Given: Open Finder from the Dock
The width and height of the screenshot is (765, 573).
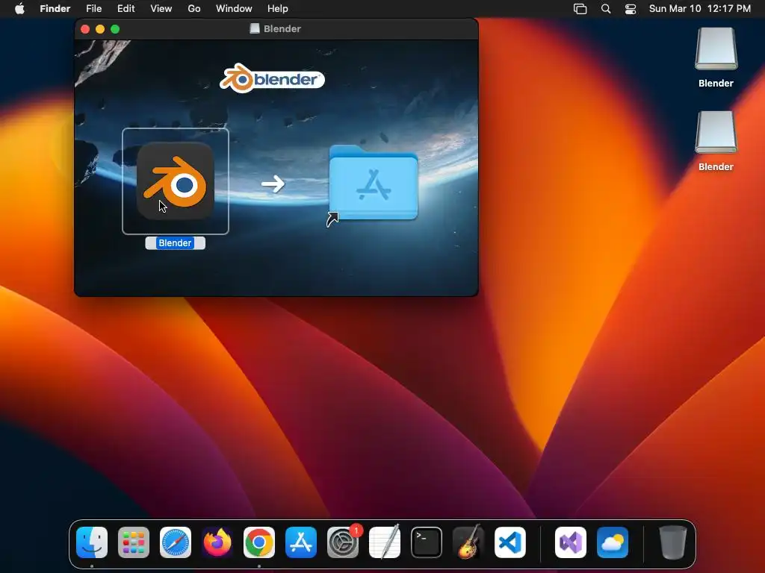Looking at the screenshot, I should click(x=92, y=542).
